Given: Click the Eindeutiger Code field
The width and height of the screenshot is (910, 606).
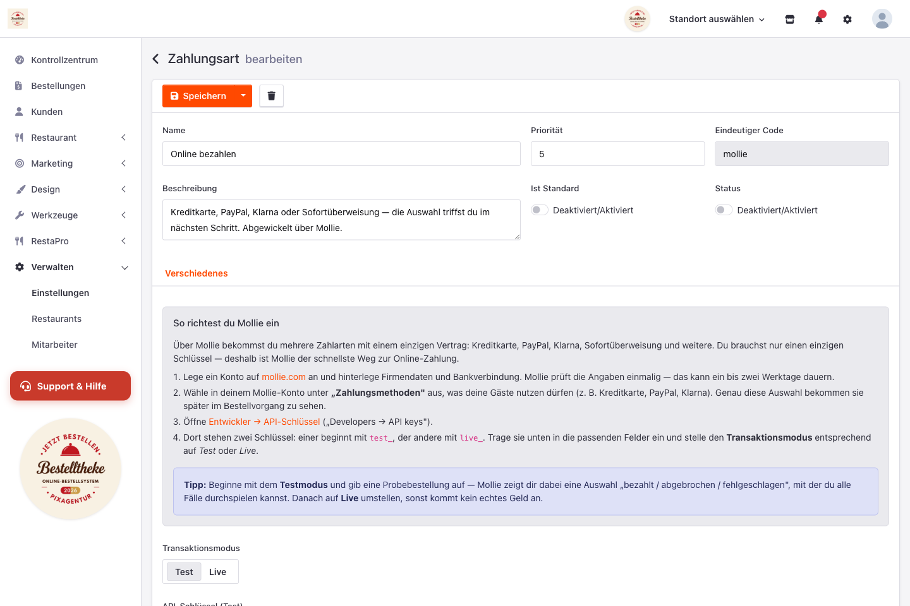Looking at the screenshot, I should click(802, 154).
